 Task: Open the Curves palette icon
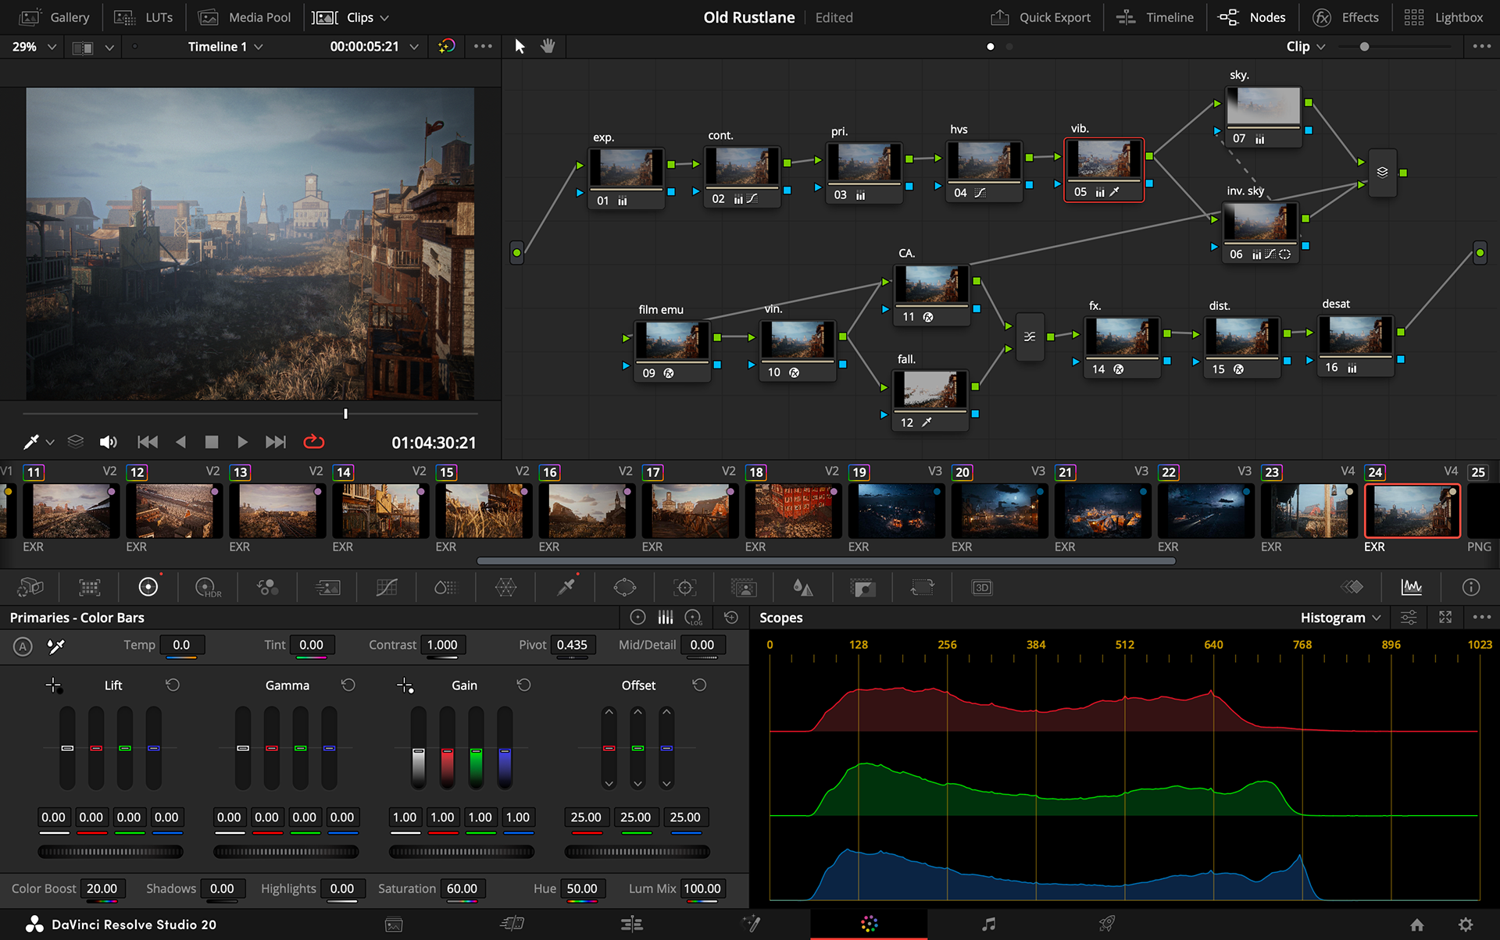387,587
